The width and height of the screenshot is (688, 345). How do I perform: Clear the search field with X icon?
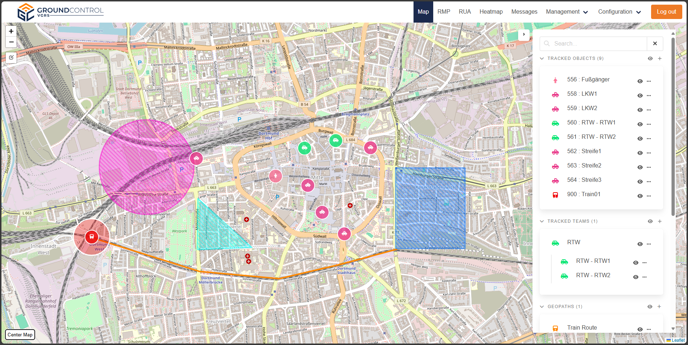pyautogui.click(x=655, y=43)
